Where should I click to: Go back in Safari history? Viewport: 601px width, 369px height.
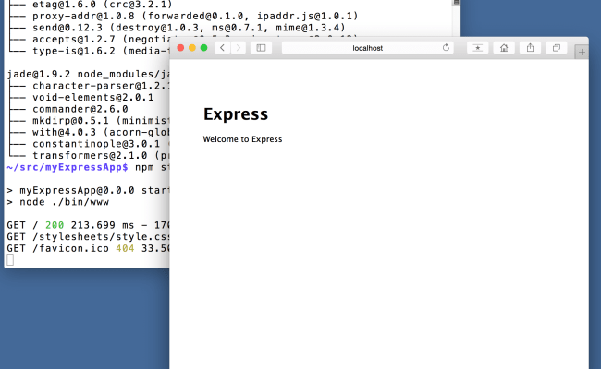click(x=222, y=48)
